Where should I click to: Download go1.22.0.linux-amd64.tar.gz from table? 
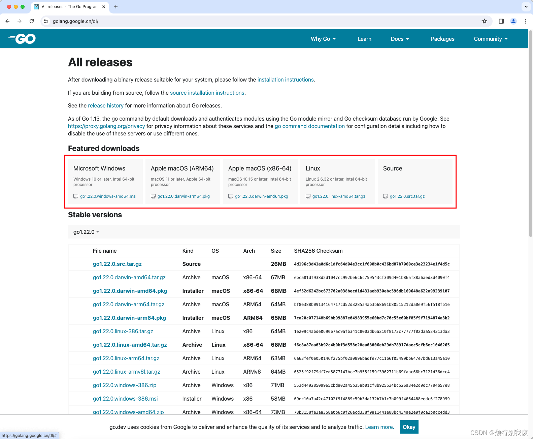[130, 345]
